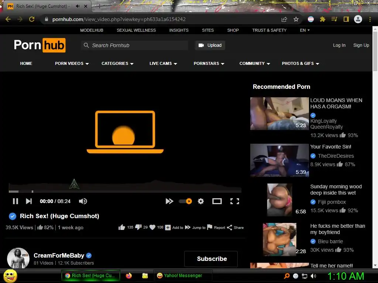Expand the PORNSTARS dropdown menu

click(209, 63)
